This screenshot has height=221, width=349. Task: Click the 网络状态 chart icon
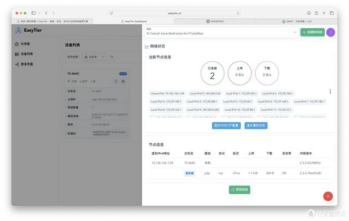pyautogui.click(x=147, y=46)
